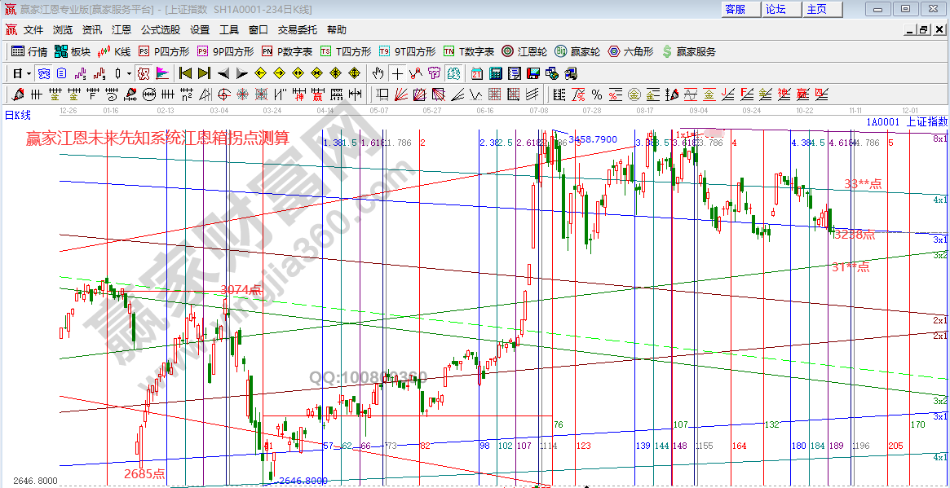
Task: Select the percent (%) drawing tool
Action: tap(596, 95)
